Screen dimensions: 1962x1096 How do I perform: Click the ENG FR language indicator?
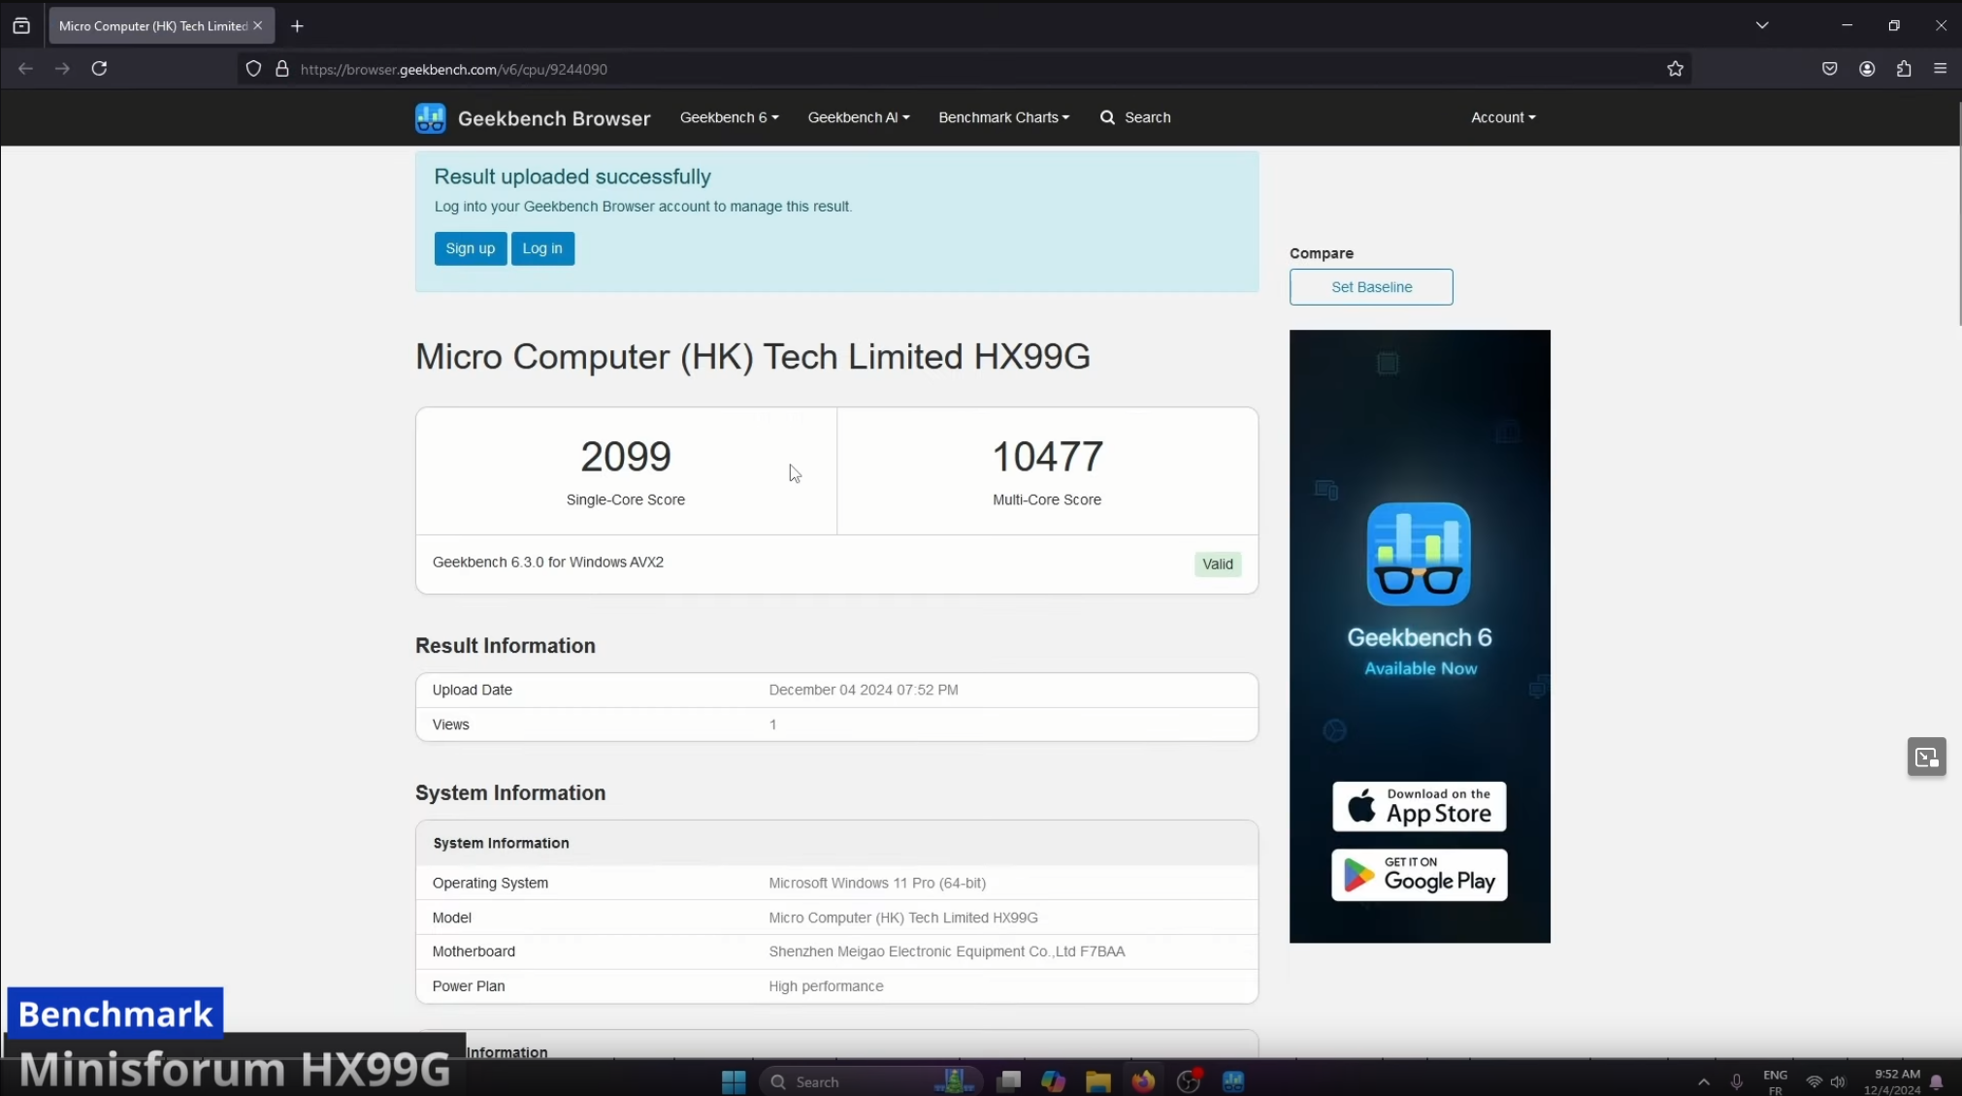pos(1775,1081)
